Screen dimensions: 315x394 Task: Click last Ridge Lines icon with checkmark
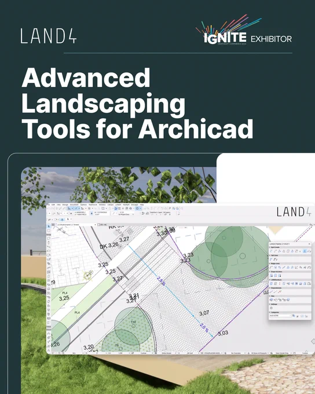[x=309, y=267]
